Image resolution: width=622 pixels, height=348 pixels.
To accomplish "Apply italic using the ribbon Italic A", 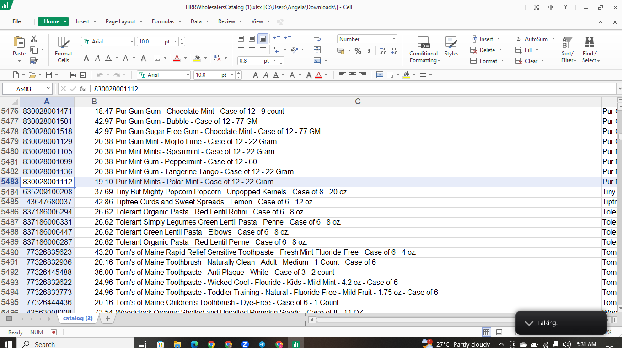I will click(97, 58).
